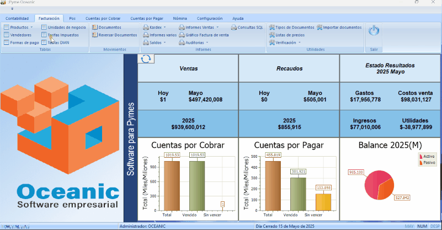Open Tarifas Impuestos table
The height and width of the screenshot is (230, 442).
[x=63, y=35]
